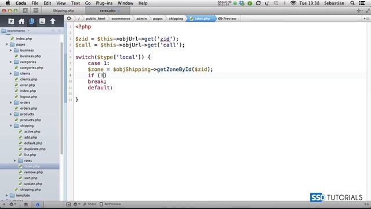Click the public_html breadcrumb
This screenshot has height=209, width=371.
(96, 19)
